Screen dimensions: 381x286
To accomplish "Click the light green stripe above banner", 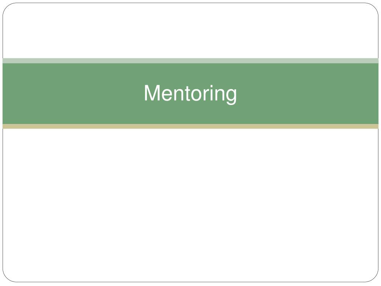I will click(x=190, y=61).
